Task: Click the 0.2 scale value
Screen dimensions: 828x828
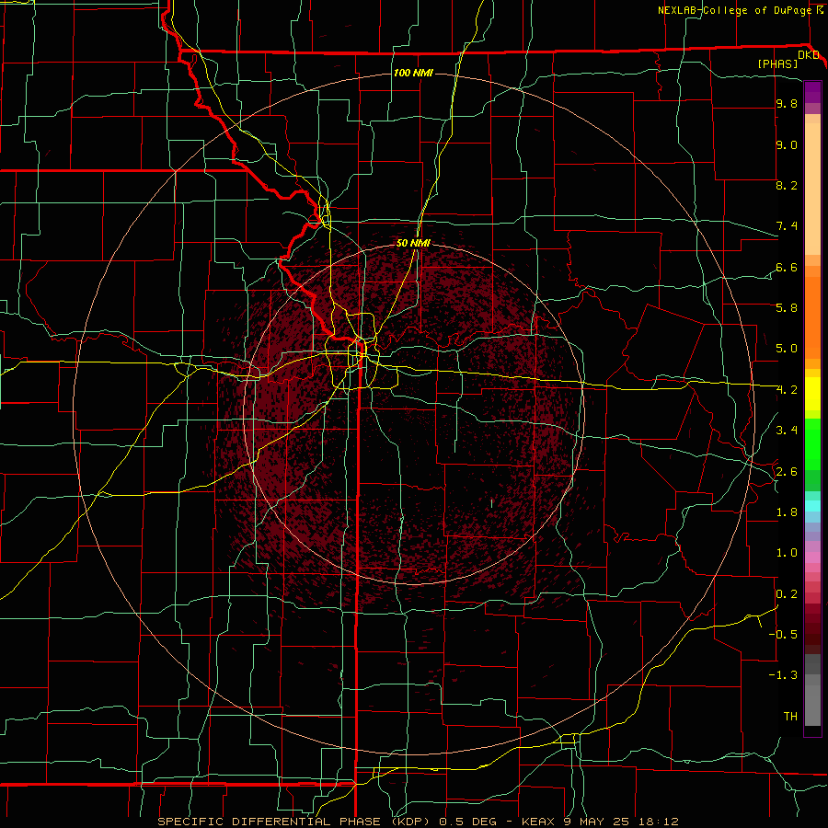Action: (x=787, y=594)
